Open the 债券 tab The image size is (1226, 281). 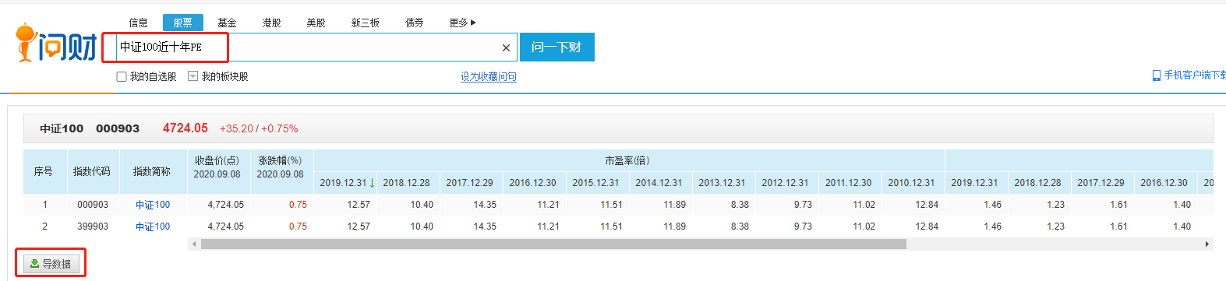coord(414,23)
